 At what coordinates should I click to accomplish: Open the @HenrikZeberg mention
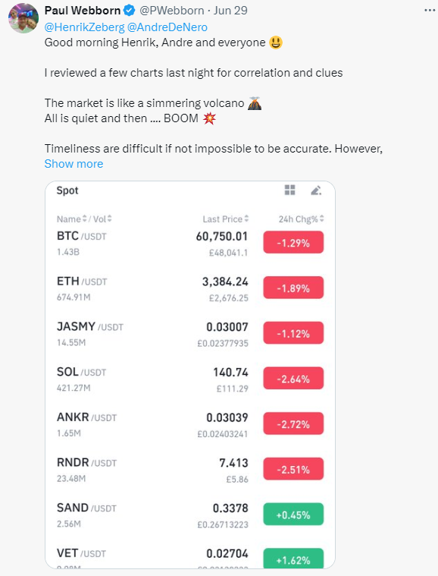coord(84,27)
